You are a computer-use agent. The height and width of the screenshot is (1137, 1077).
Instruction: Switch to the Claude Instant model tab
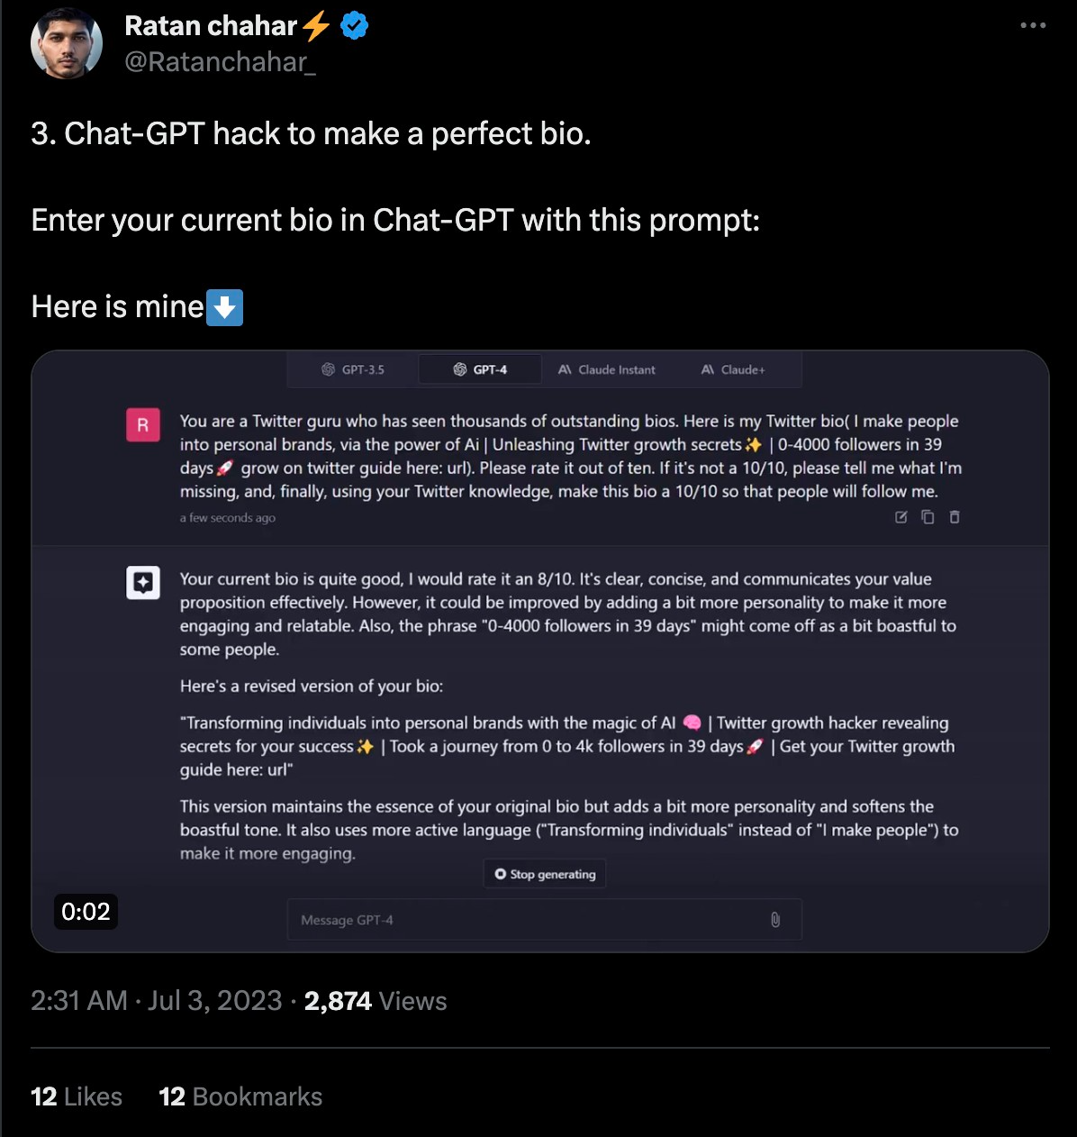coord(607,369)
